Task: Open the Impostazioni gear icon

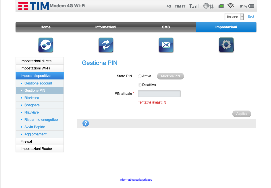Action: (x=226, y=45)
